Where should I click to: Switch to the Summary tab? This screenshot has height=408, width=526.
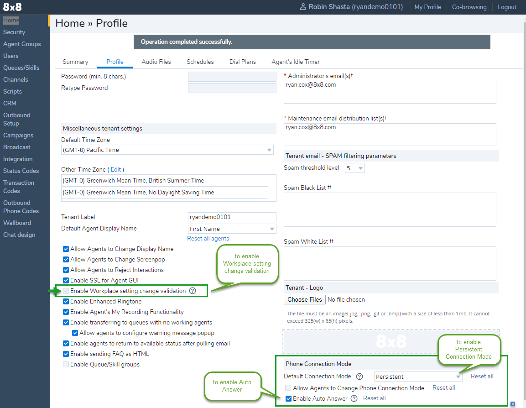coord(75,62)
